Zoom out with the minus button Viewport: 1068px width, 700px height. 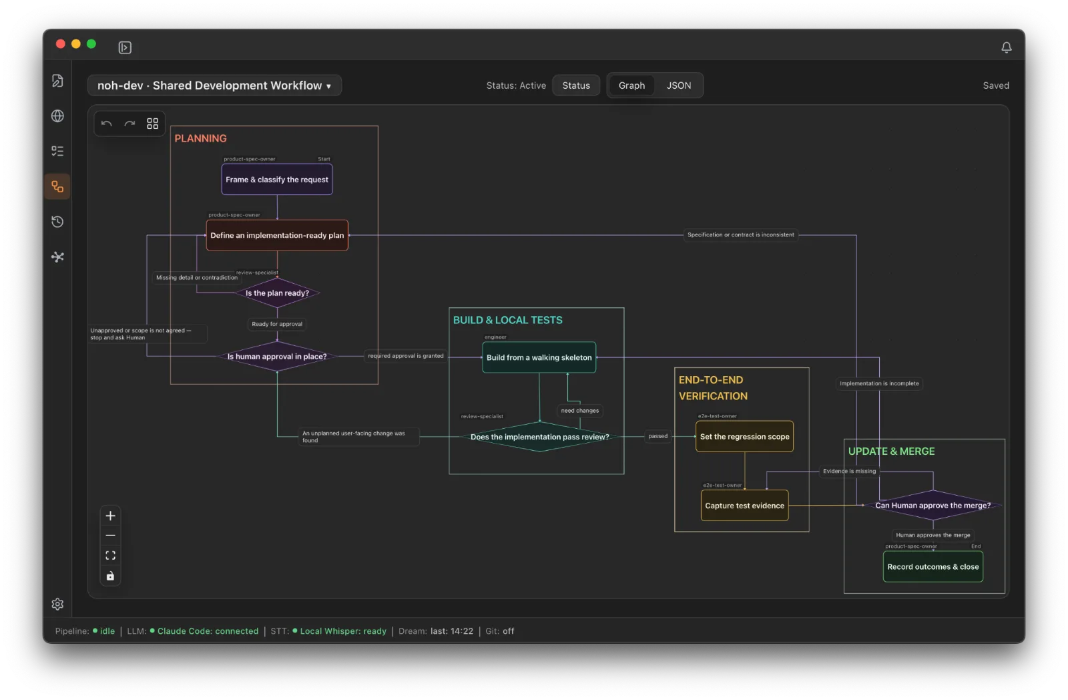110,536
